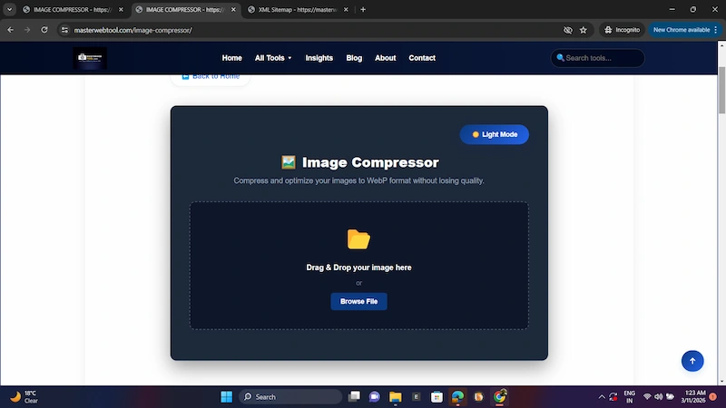
Task: Switch to Light Mode
Action: point(494,134)
